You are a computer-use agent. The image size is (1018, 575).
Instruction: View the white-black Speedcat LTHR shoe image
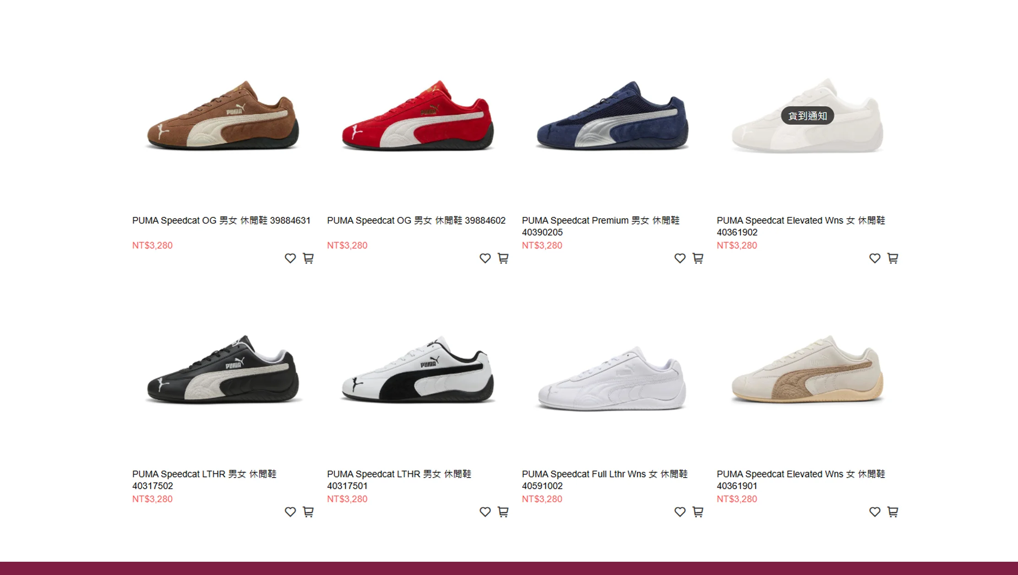tap(418, 369)
